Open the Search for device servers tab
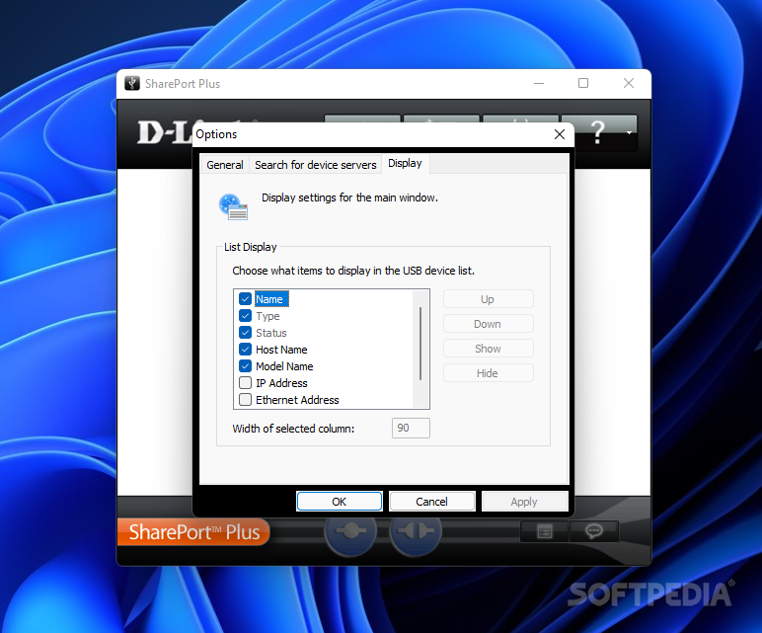This screenshot has height=633, width=762. tap(316, 165)
